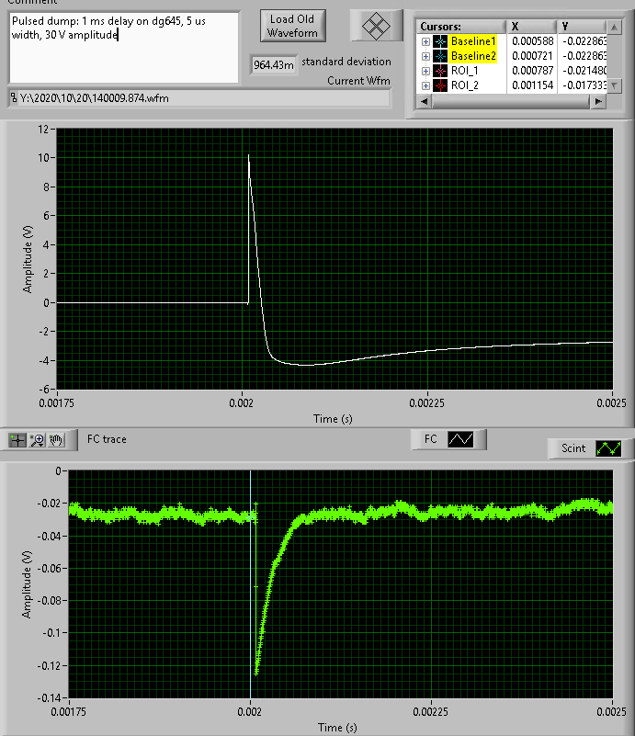The height and width of the screenshot is (736, 635).
Task: Click the cursor list scroll up arrow
Action: (614, 27)
